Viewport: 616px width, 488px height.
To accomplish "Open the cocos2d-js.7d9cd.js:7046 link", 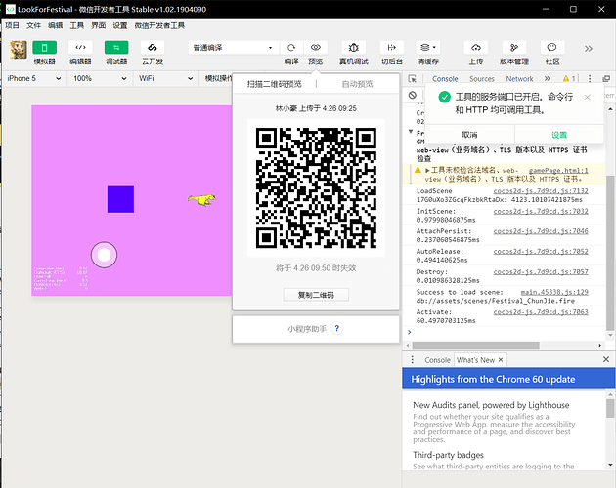I will [541, 231].
